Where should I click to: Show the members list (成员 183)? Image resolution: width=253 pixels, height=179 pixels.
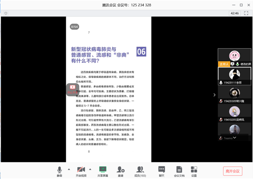(141, 170)
